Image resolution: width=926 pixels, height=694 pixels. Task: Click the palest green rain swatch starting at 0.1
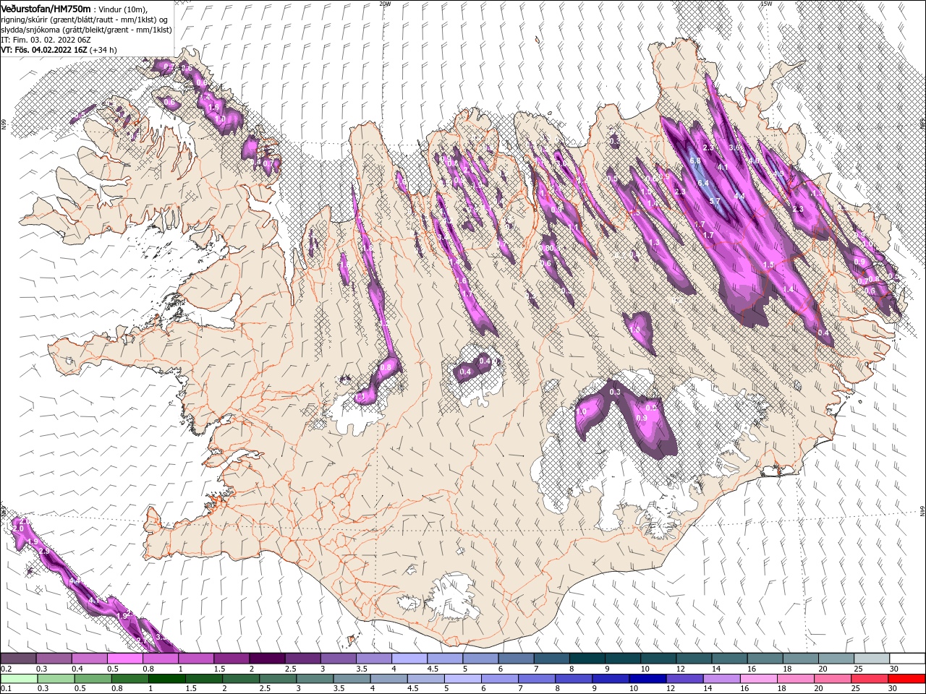tap(18, 679)
